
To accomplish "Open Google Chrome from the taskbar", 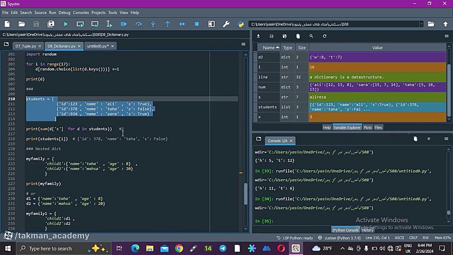I will coord(179,248).
